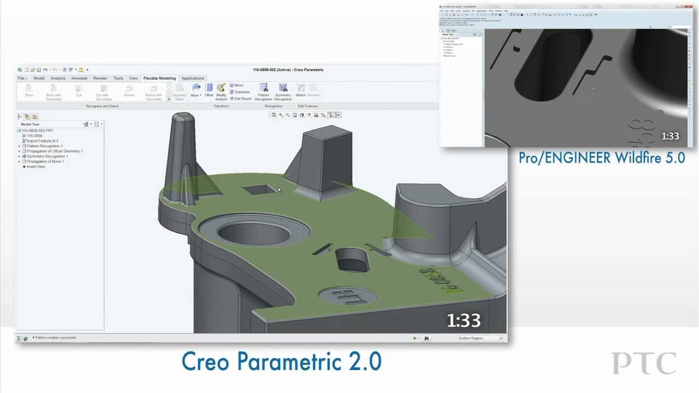699x393 pixels.
Task: Click the Save icon in Creo quick access toolbar
Action: point(38,70)
